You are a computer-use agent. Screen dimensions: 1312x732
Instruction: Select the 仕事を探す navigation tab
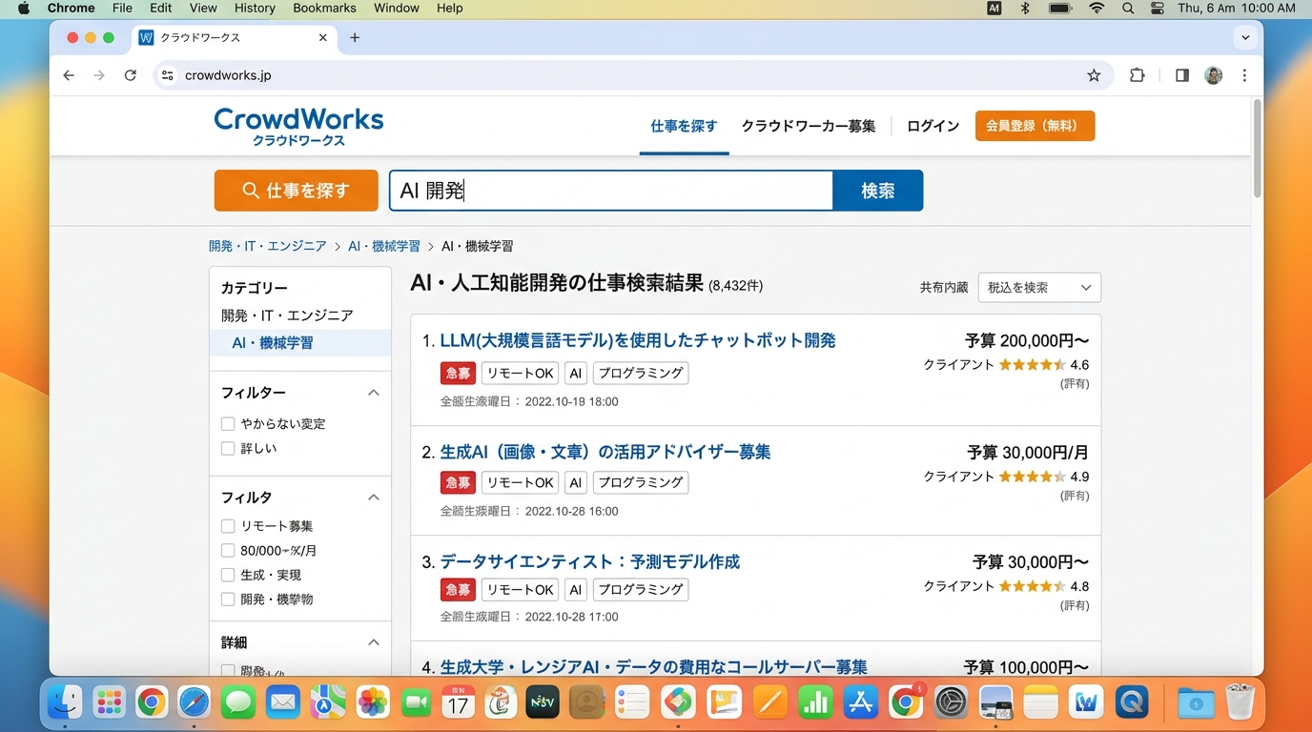click(684, 126)
